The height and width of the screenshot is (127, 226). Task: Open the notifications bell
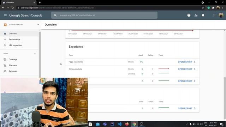pos(203,15)
